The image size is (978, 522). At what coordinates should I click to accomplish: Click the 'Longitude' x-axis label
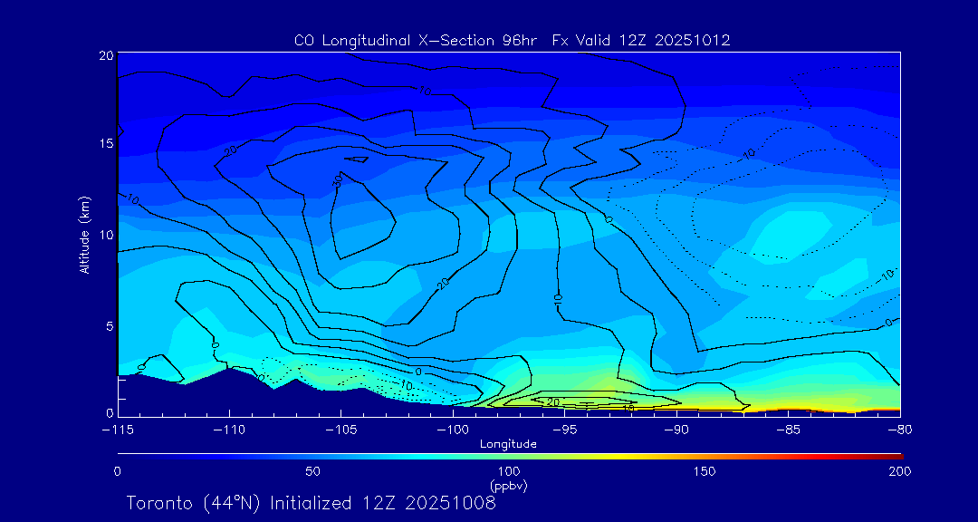(x=508, y=444)
